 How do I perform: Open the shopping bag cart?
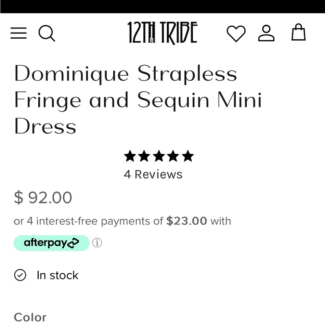click(x=298, y=32)
